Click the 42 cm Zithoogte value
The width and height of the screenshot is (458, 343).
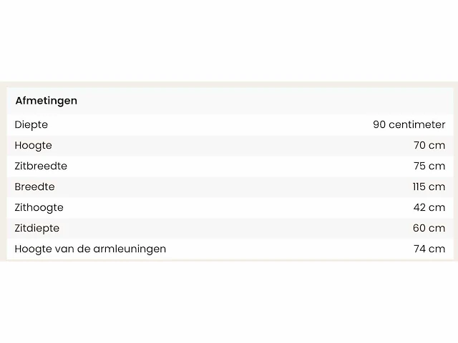429,207
